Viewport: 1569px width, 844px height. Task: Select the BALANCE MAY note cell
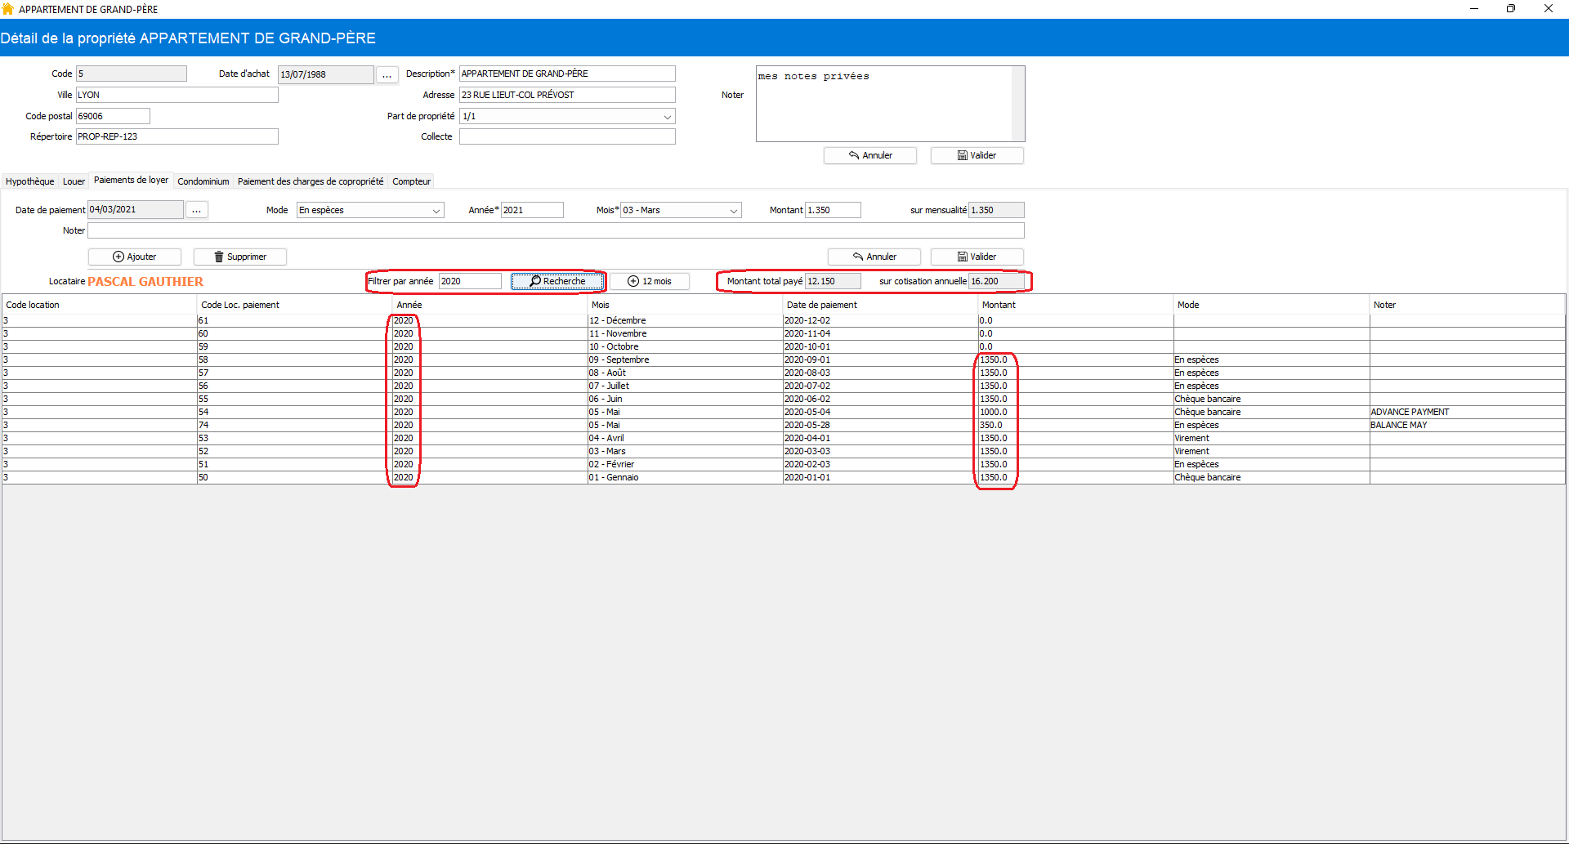tap(1468, 425)
